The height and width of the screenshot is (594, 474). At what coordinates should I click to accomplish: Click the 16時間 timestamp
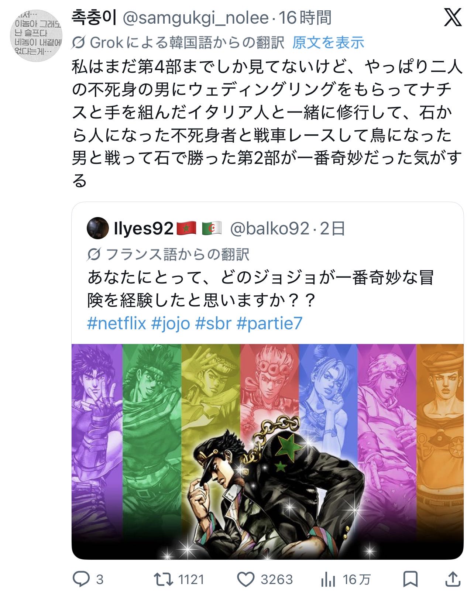click(305, 18)
